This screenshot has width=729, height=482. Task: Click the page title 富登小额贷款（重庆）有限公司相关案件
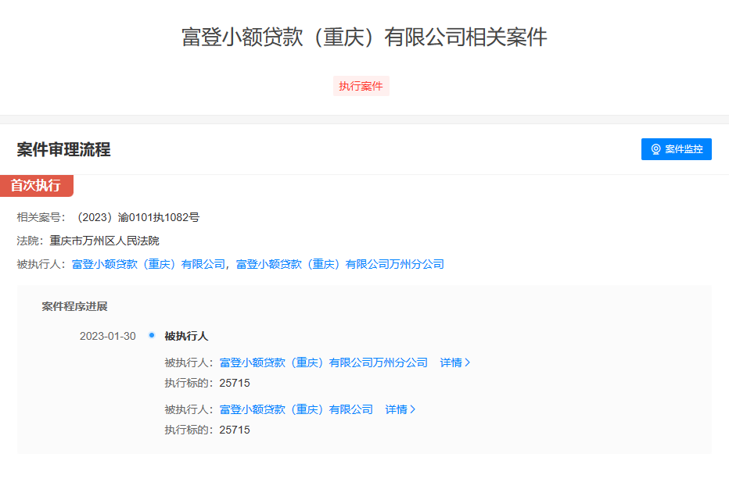(x=364, y=37)
